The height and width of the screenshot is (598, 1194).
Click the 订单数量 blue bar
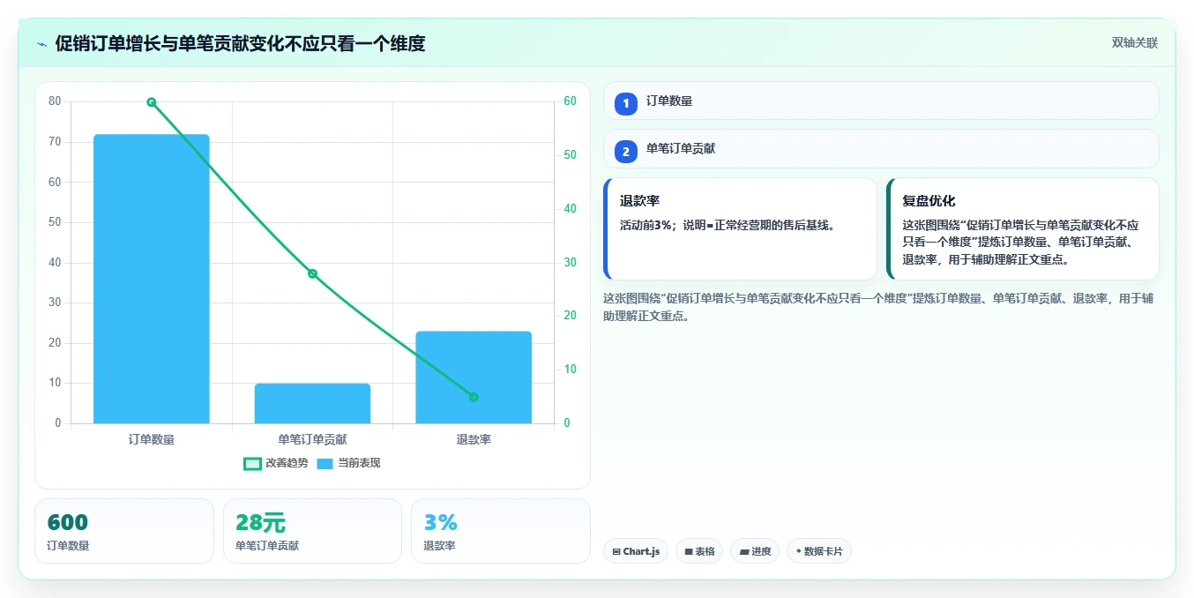(152, 279)
